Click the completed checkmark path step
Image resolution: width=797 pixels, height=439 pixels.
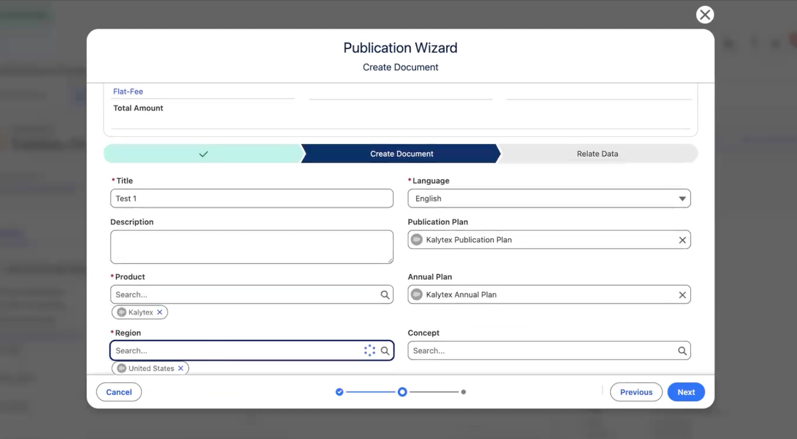click(x=203, y=154)
